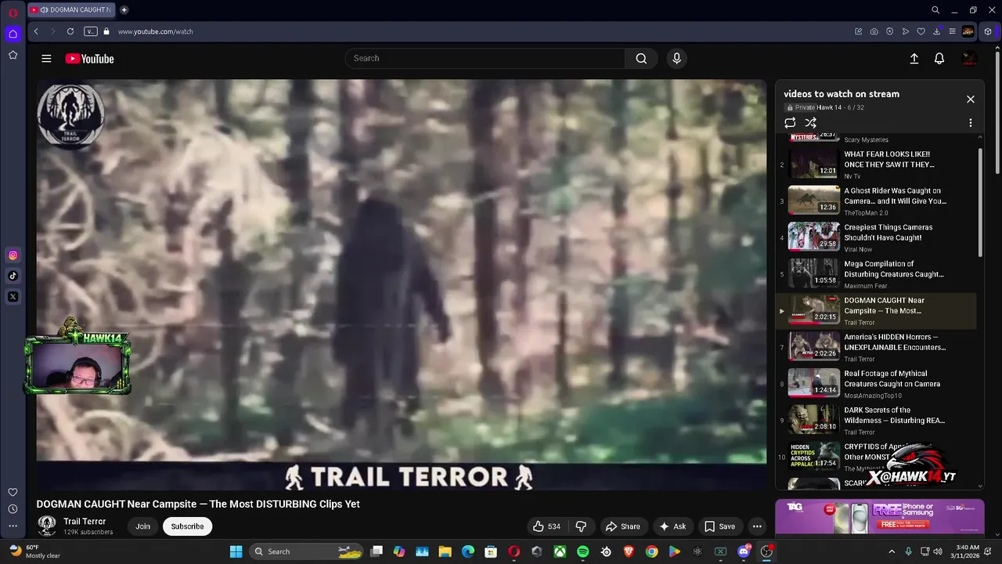Open Instagram in the Opera sidebar
This screenshot has height=564, width=1002.
[x=13, y=255]
